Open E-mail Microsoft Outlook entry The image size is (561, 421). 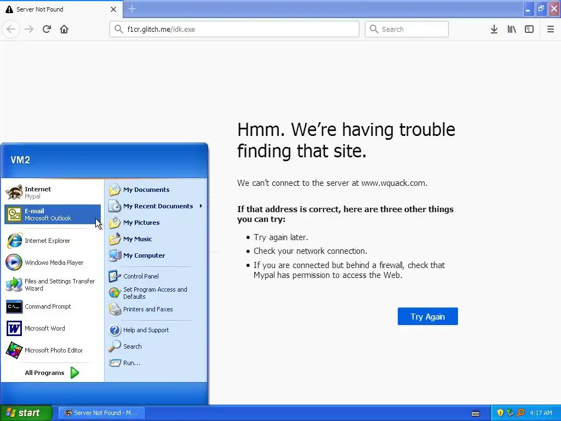[53, 214]
